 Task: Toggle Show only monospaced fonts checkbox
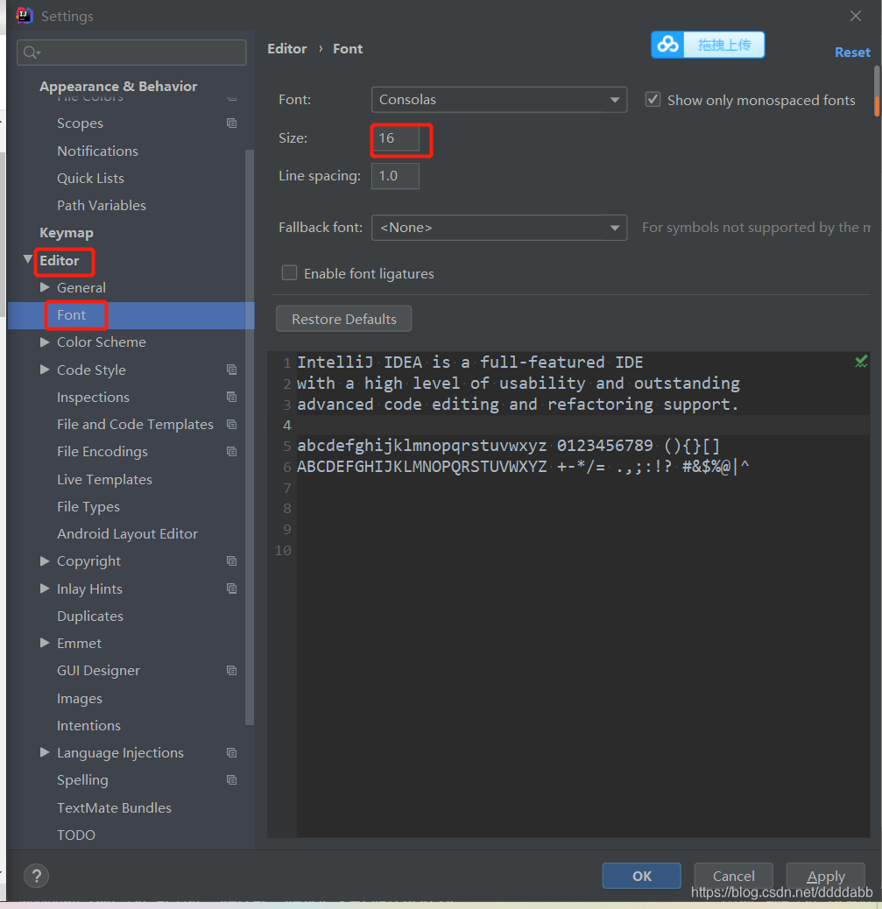pos(653,99)
